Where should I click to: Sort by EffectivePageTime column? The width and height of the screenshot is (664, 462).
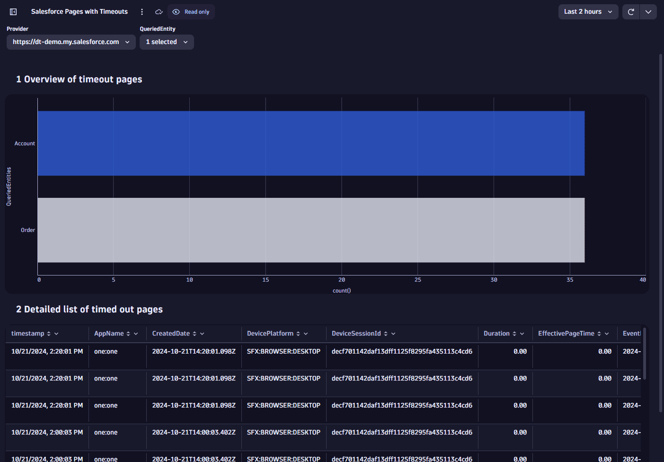599,334
